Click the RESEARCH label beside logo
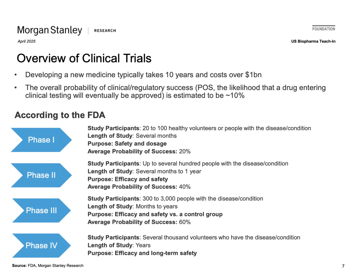359x278 pixels. tap(105, 31)
